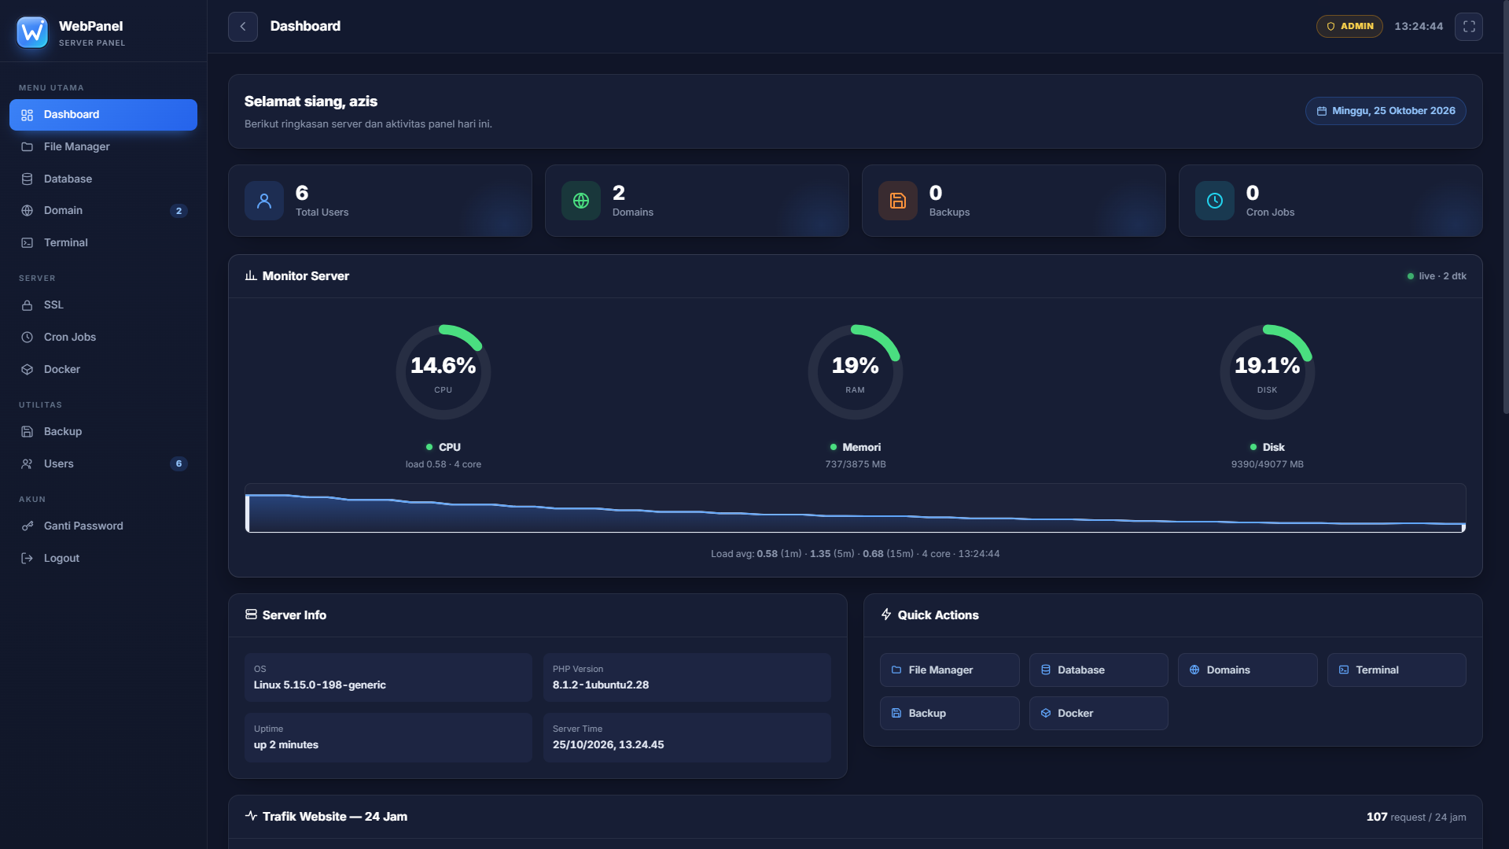Click the Cron Jobs clock icon
The width and height of the screenshot is (1509, 849).
(x=1215, y=201)
